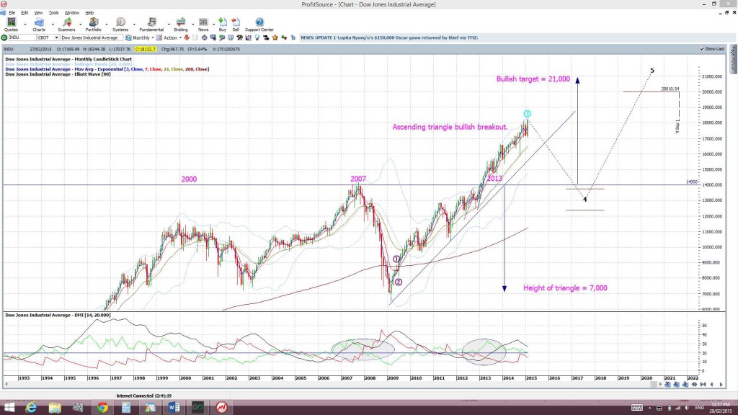Screen dimensions: 738x415
Task: Click the Internet Connected status text
Action: click(143, 396)
